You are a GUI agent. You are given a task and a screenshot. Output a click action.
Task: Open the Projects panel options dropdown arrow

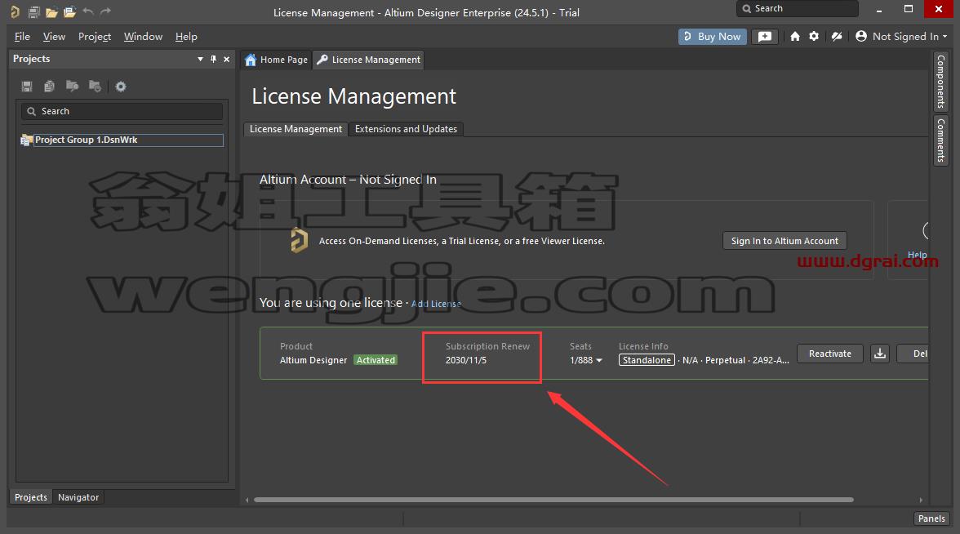coord(200,59)
